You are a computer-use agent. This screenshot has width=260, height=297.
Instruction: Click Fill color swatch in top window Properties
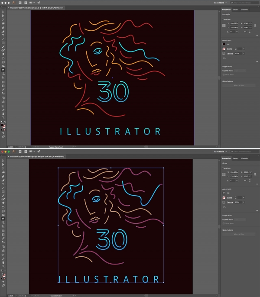tap(224, 44)
